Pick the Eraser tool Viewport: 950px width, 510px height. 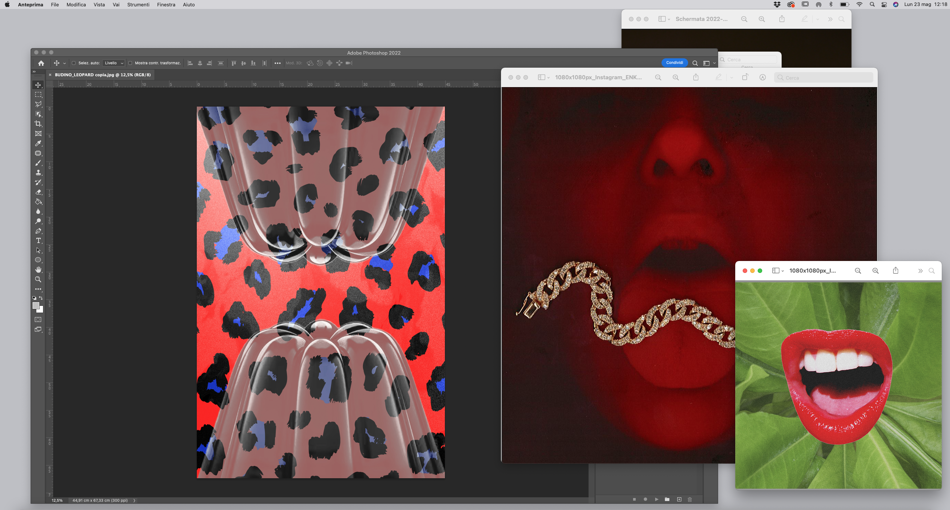pos(38,192)
